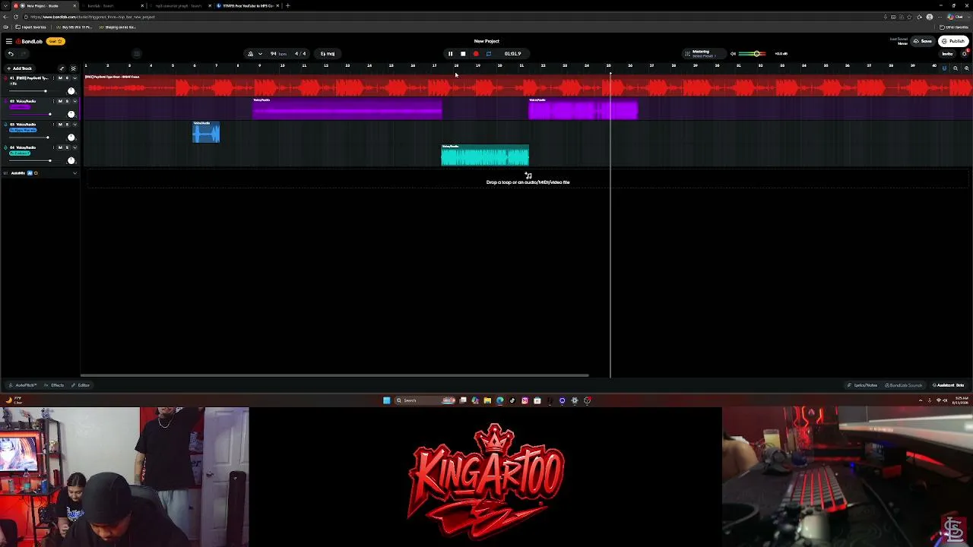Expand the AutoMix row chevron

[x=74, y=173]
